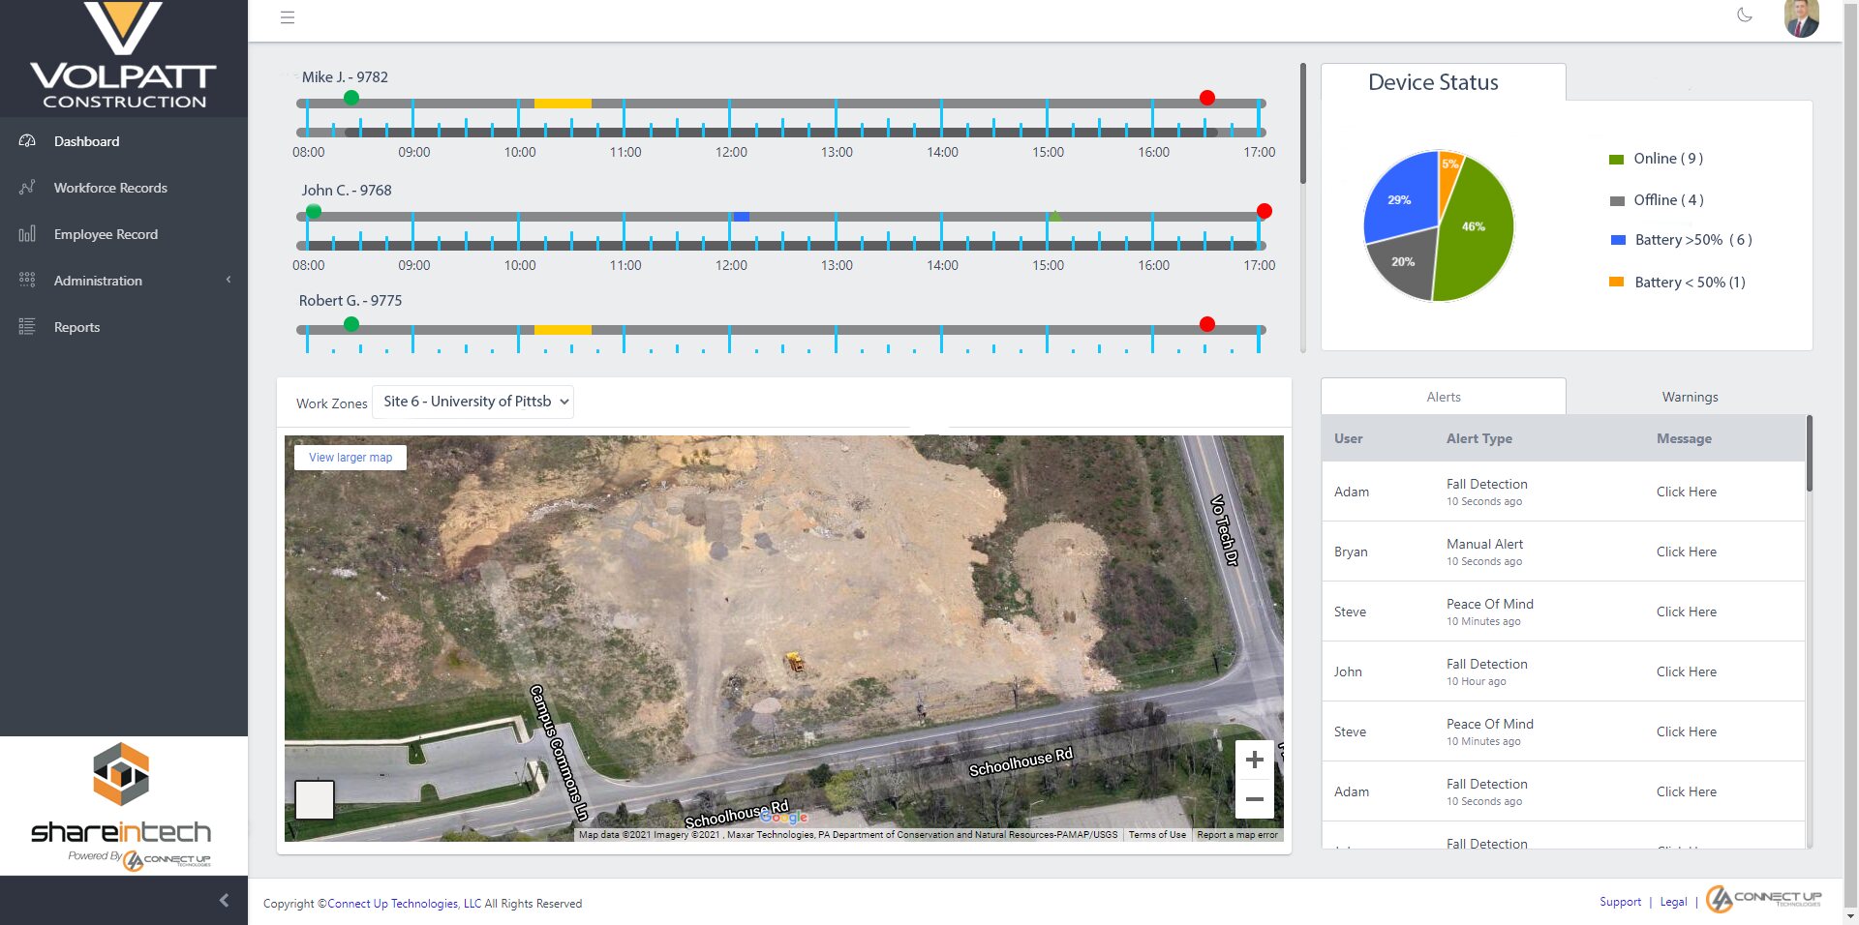Click the Online legend green swatch
Screen dimensions: 1859x925
[x=1616, y=160]
